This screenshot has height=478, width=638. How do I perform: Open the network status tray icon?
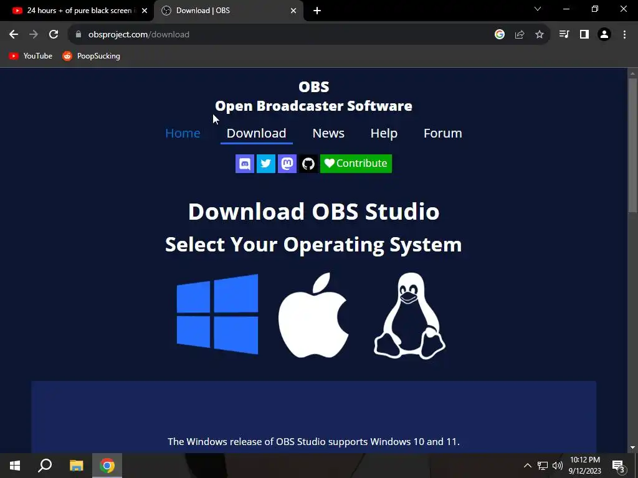point(543,466)
